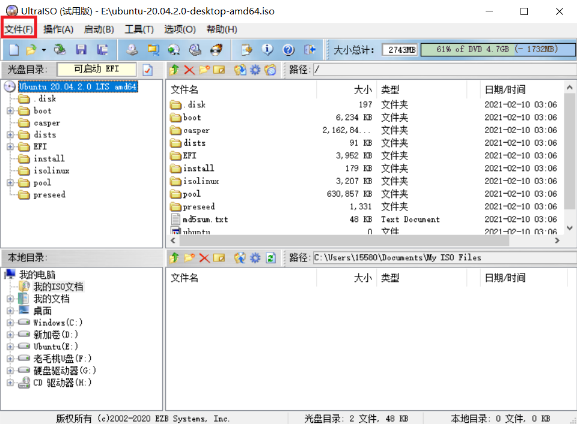Image resolution: width=577 pixels, height=424 pixels.
Task: Expand the 老毛桃U盘(F:) drive node
Action: (x=10, y=359)
